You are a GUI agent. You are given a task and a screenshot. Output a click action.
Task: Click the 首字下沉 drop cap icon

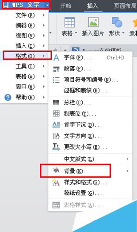pyautogui.click(x=56, y=125)
